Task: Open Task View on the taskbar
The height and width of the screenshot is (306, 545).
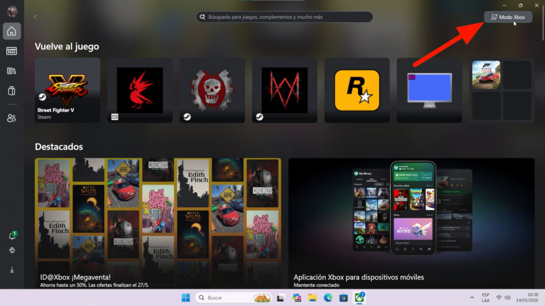Action: point(280,297)
